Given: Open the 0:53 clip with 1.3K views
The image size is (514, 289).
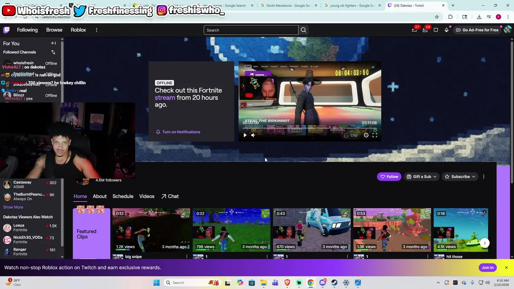Looking at the screenshot, I should (392, 230).
